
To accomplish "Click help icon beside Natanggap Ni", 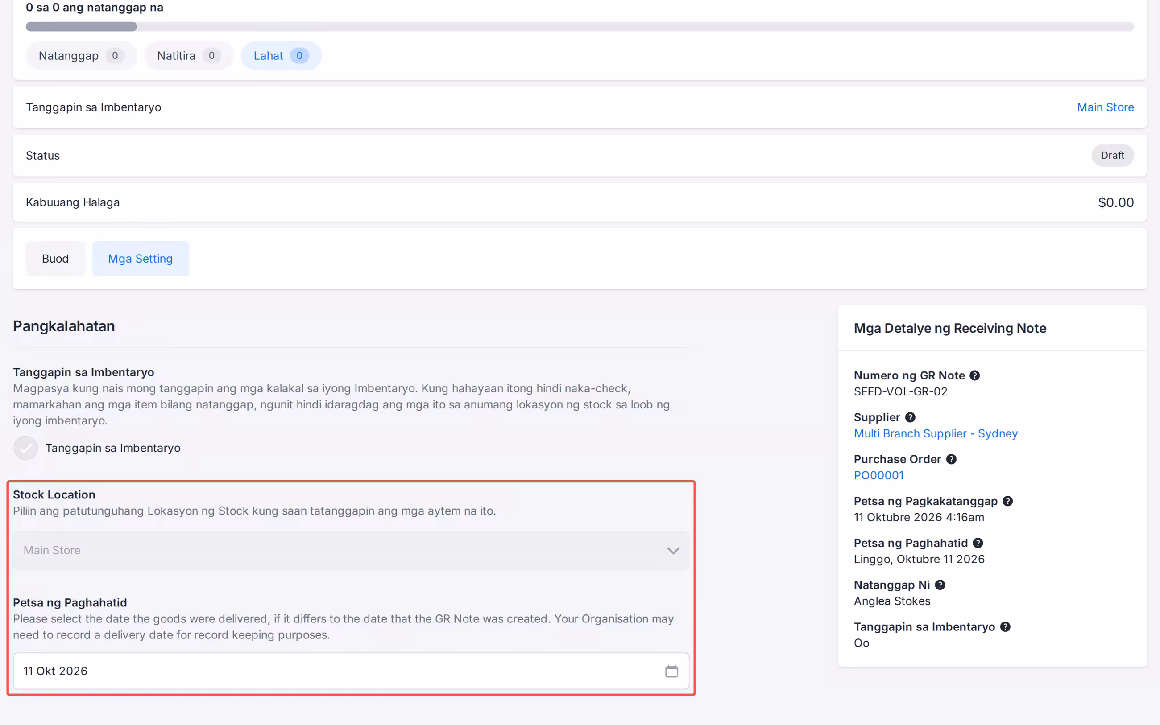I will [940, 585].
